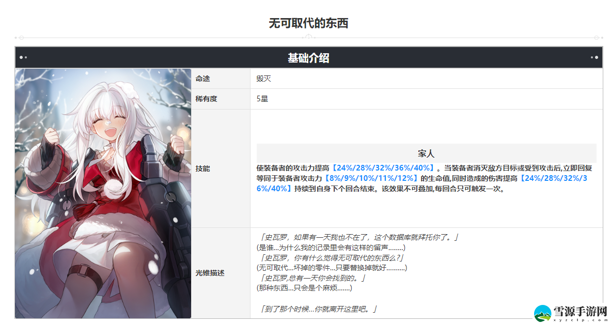Click the text 持续到自身下个回合结束
This screenshot has height=323, width=610.
pos(335,189)
